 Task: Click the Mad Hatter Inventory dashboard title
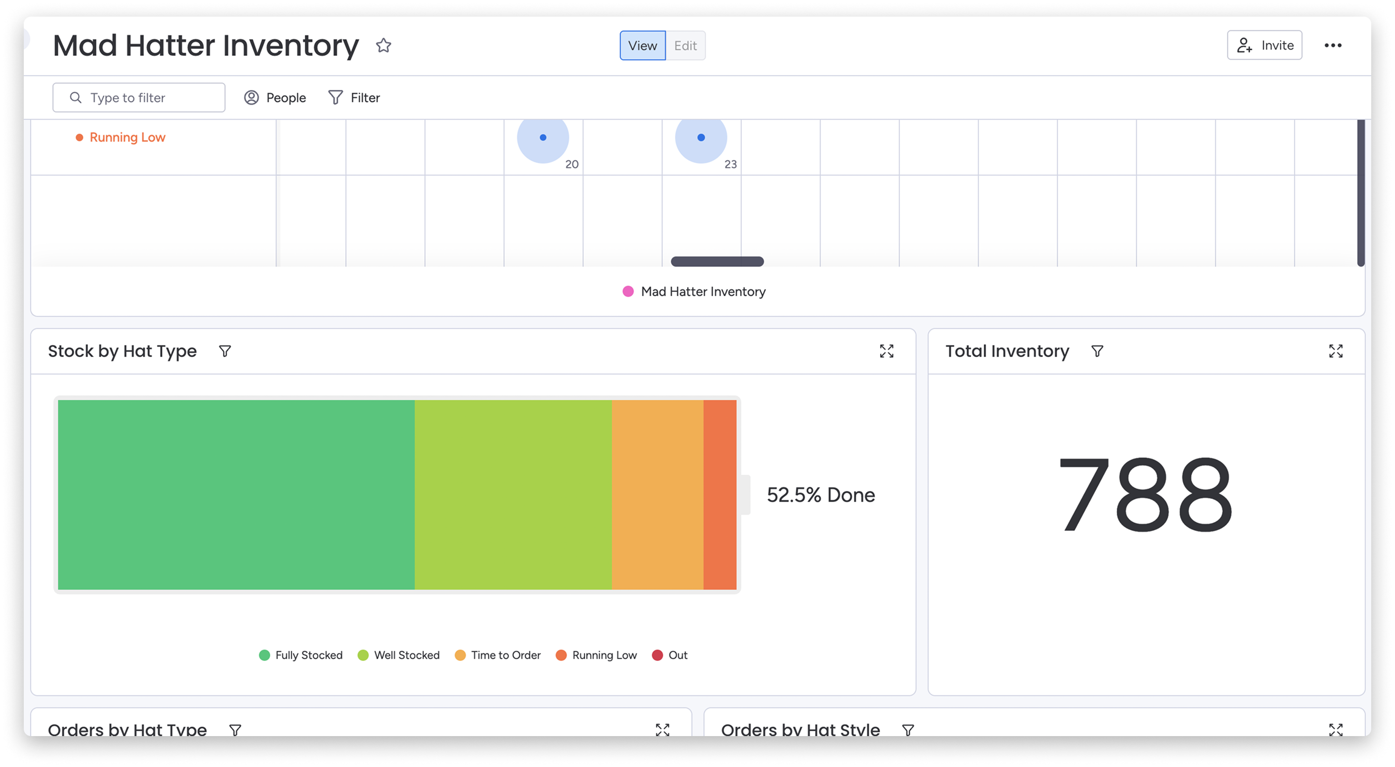(x=206, y=46)
